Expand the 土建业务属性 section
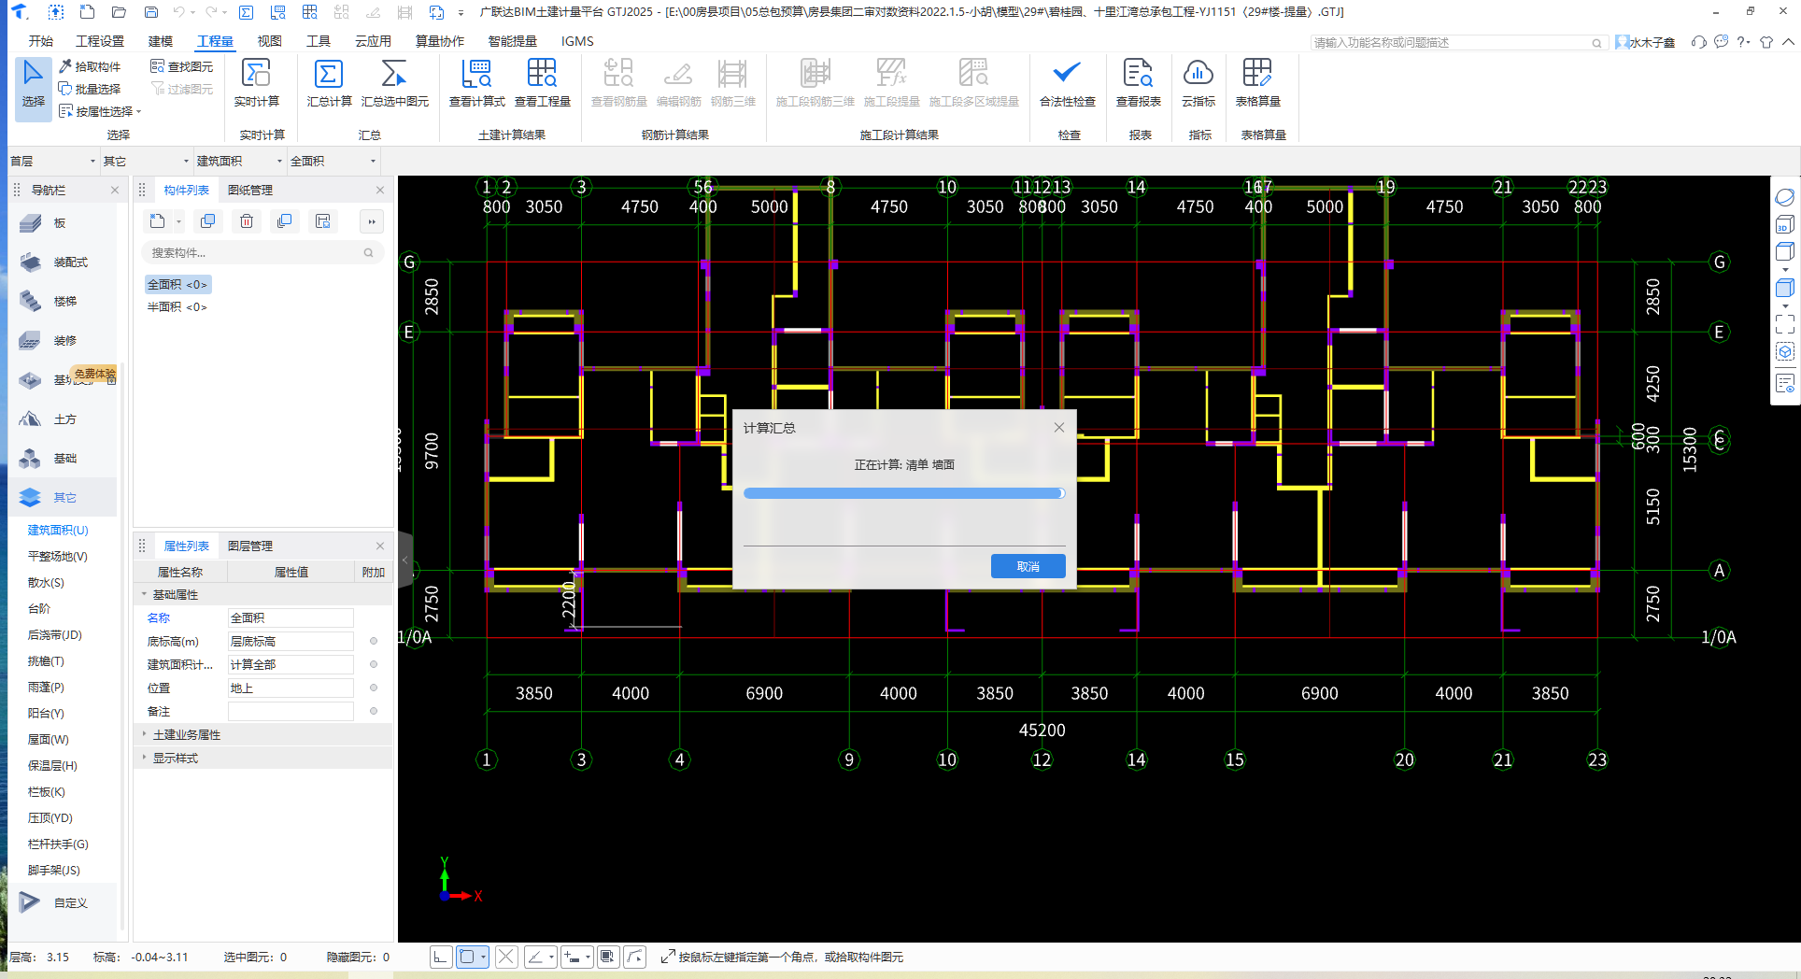This screenshot has height=979, width=1801. click(x=144, y=734)
